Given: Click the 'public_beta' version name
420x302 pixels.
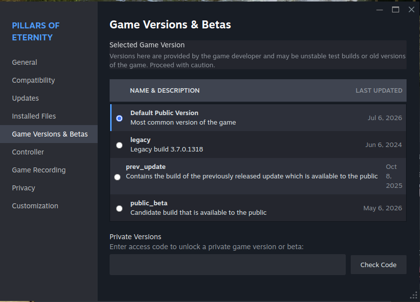Looking at the screenshot, I should 149,203.
